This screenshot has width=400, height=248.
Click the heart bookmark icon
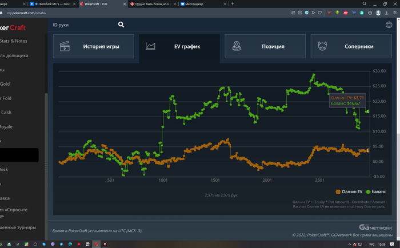[x=319, y=13]
